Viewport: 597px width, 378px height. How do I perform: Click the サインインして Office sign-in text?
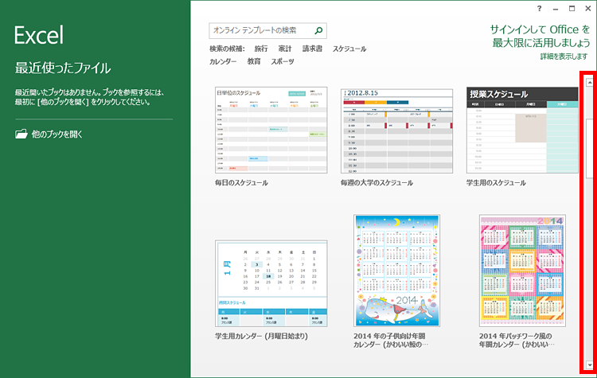(540, 36)
